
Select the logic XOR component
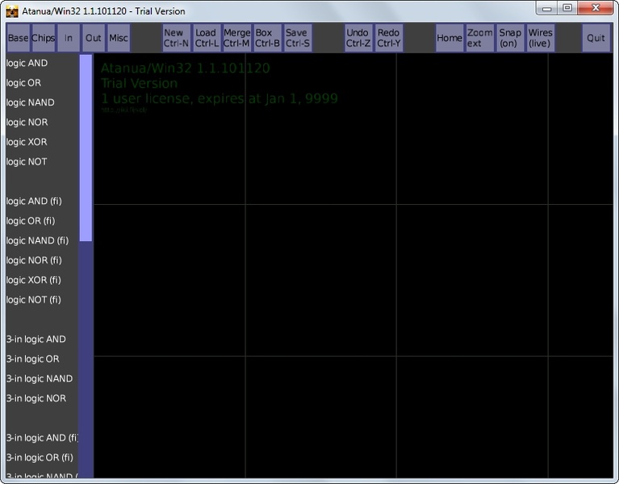27,142
